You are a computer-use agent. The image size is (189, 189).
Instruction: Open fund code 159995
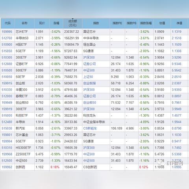(x=7, y=31)
